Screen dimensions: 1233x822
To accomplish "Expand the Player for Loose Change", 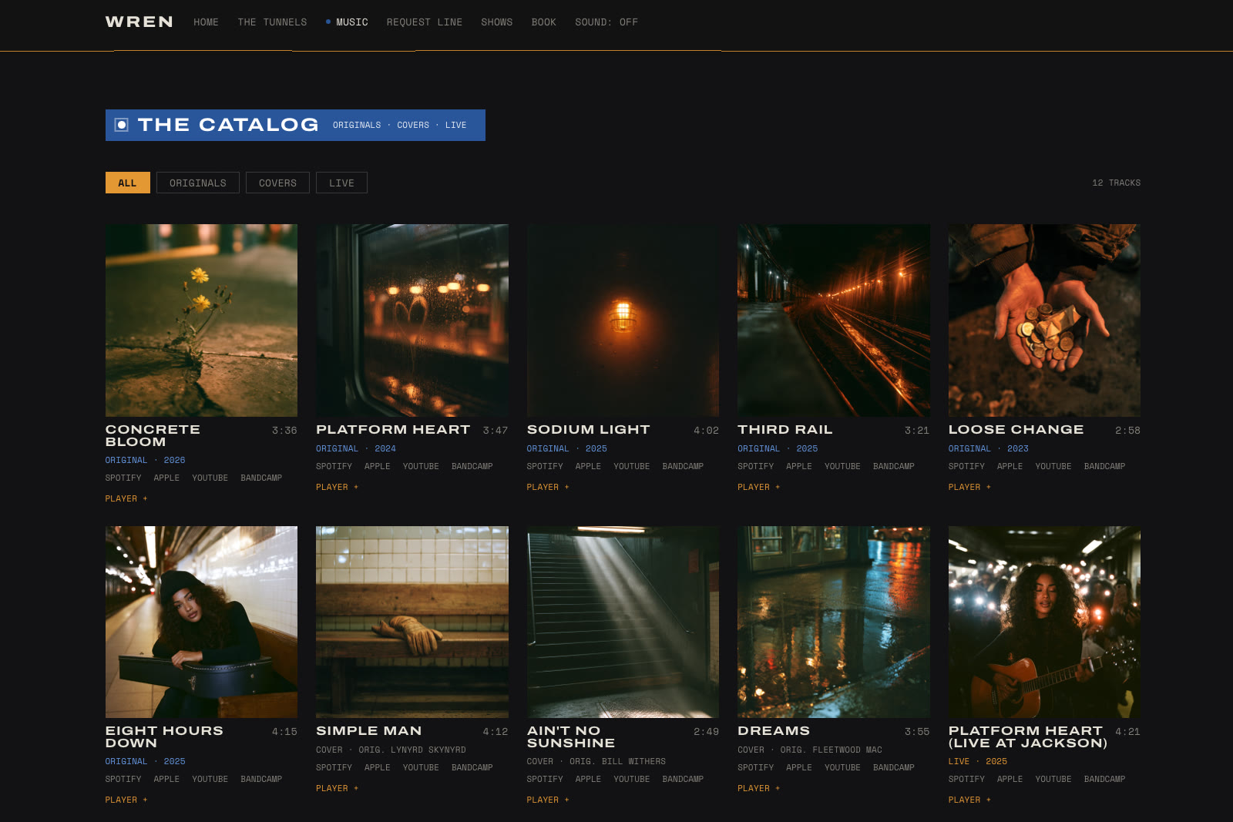I will tap(969, 487).
